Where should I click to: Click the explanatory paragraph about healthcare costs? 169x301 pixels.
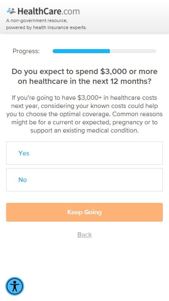(x=84, y=114)
